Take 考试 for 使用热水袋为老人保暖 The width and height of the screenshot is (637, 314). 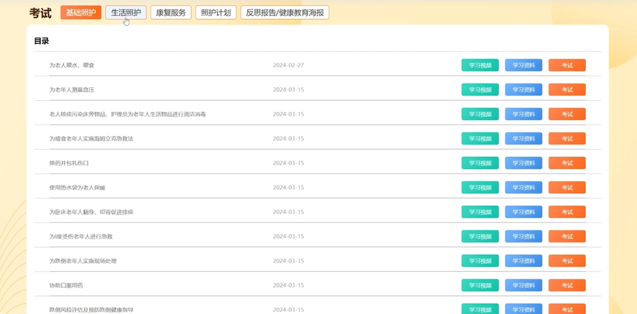567,187
